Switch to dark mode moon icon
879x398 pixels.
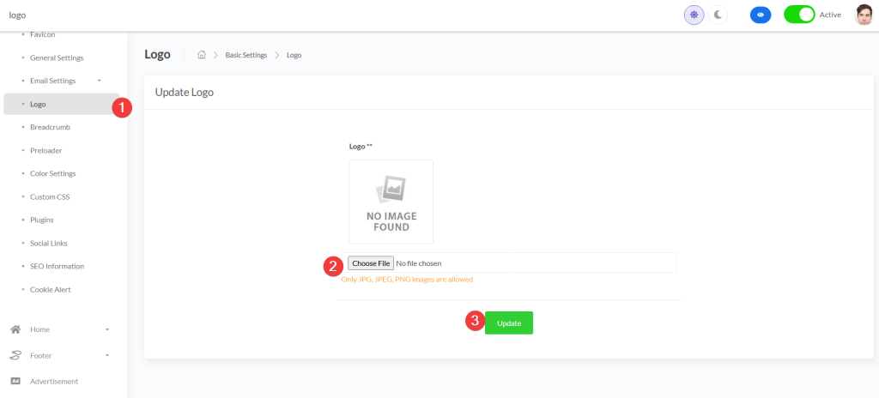[718, 15]
